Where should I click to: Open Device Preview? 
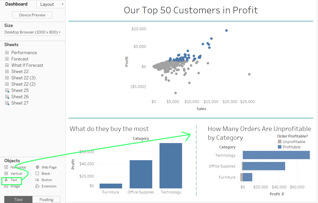32,15
